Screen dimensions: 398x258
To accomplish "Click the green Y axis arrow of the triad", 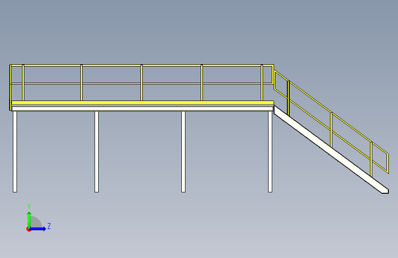I will [29, 219].
